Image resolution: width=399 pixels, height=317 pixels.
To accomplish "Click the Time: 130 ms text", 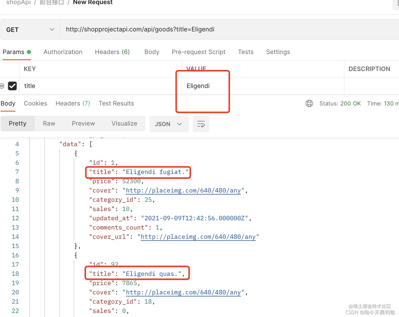I will (x=383, y=104).
